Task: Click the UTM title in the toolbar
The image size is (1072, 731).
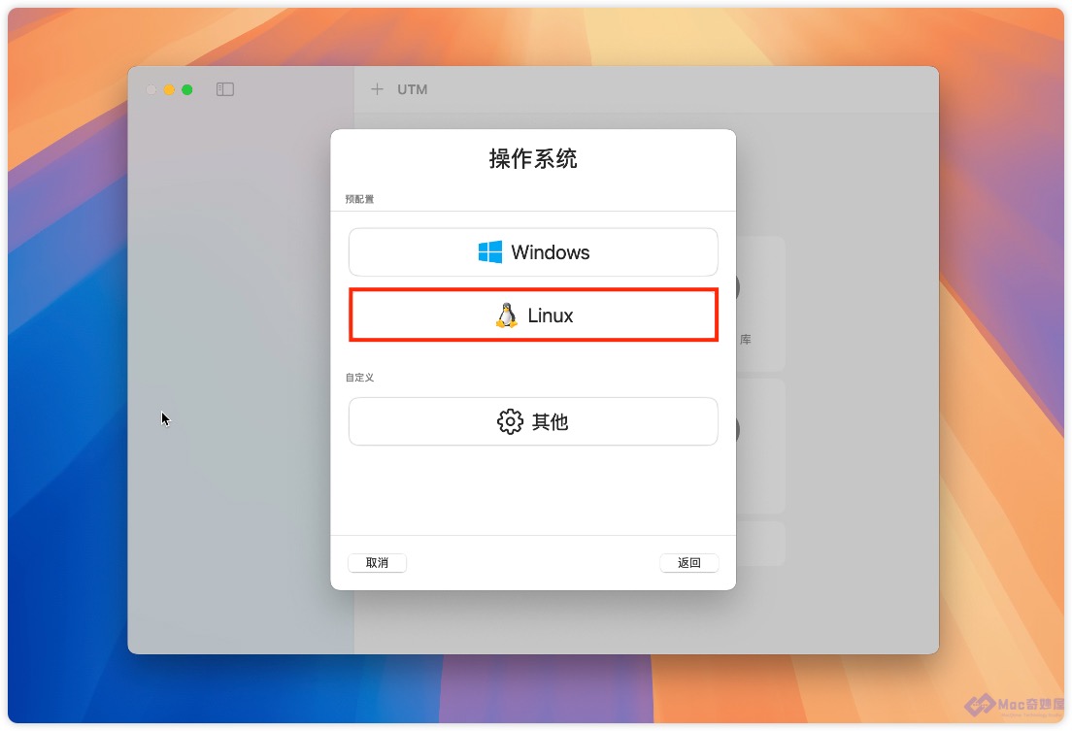Action: [x=413, y=89]
